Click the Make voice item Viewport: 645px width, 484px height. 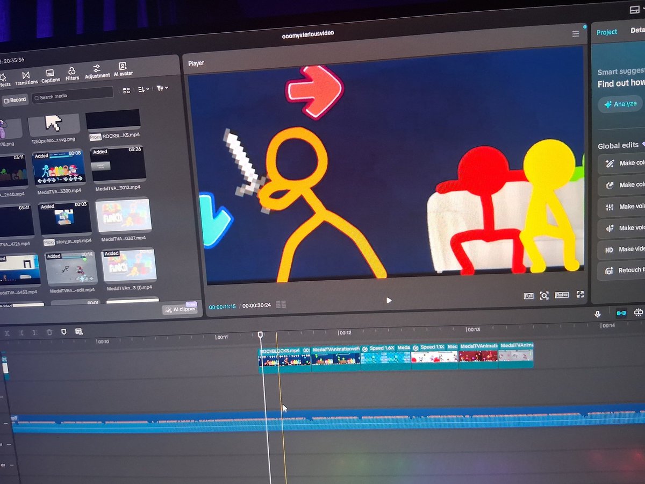622,228
